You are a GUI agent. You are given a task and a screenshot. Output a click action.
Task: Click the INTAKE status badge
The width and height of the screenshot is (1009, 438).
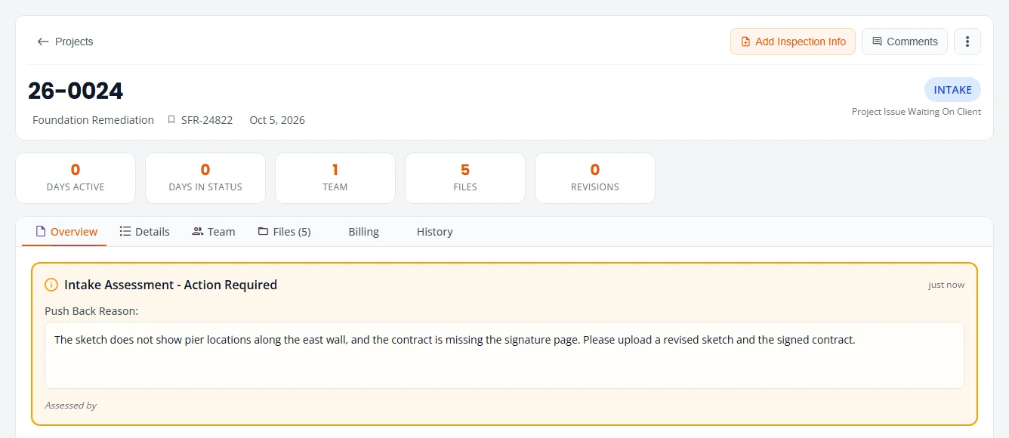[952, 90]
